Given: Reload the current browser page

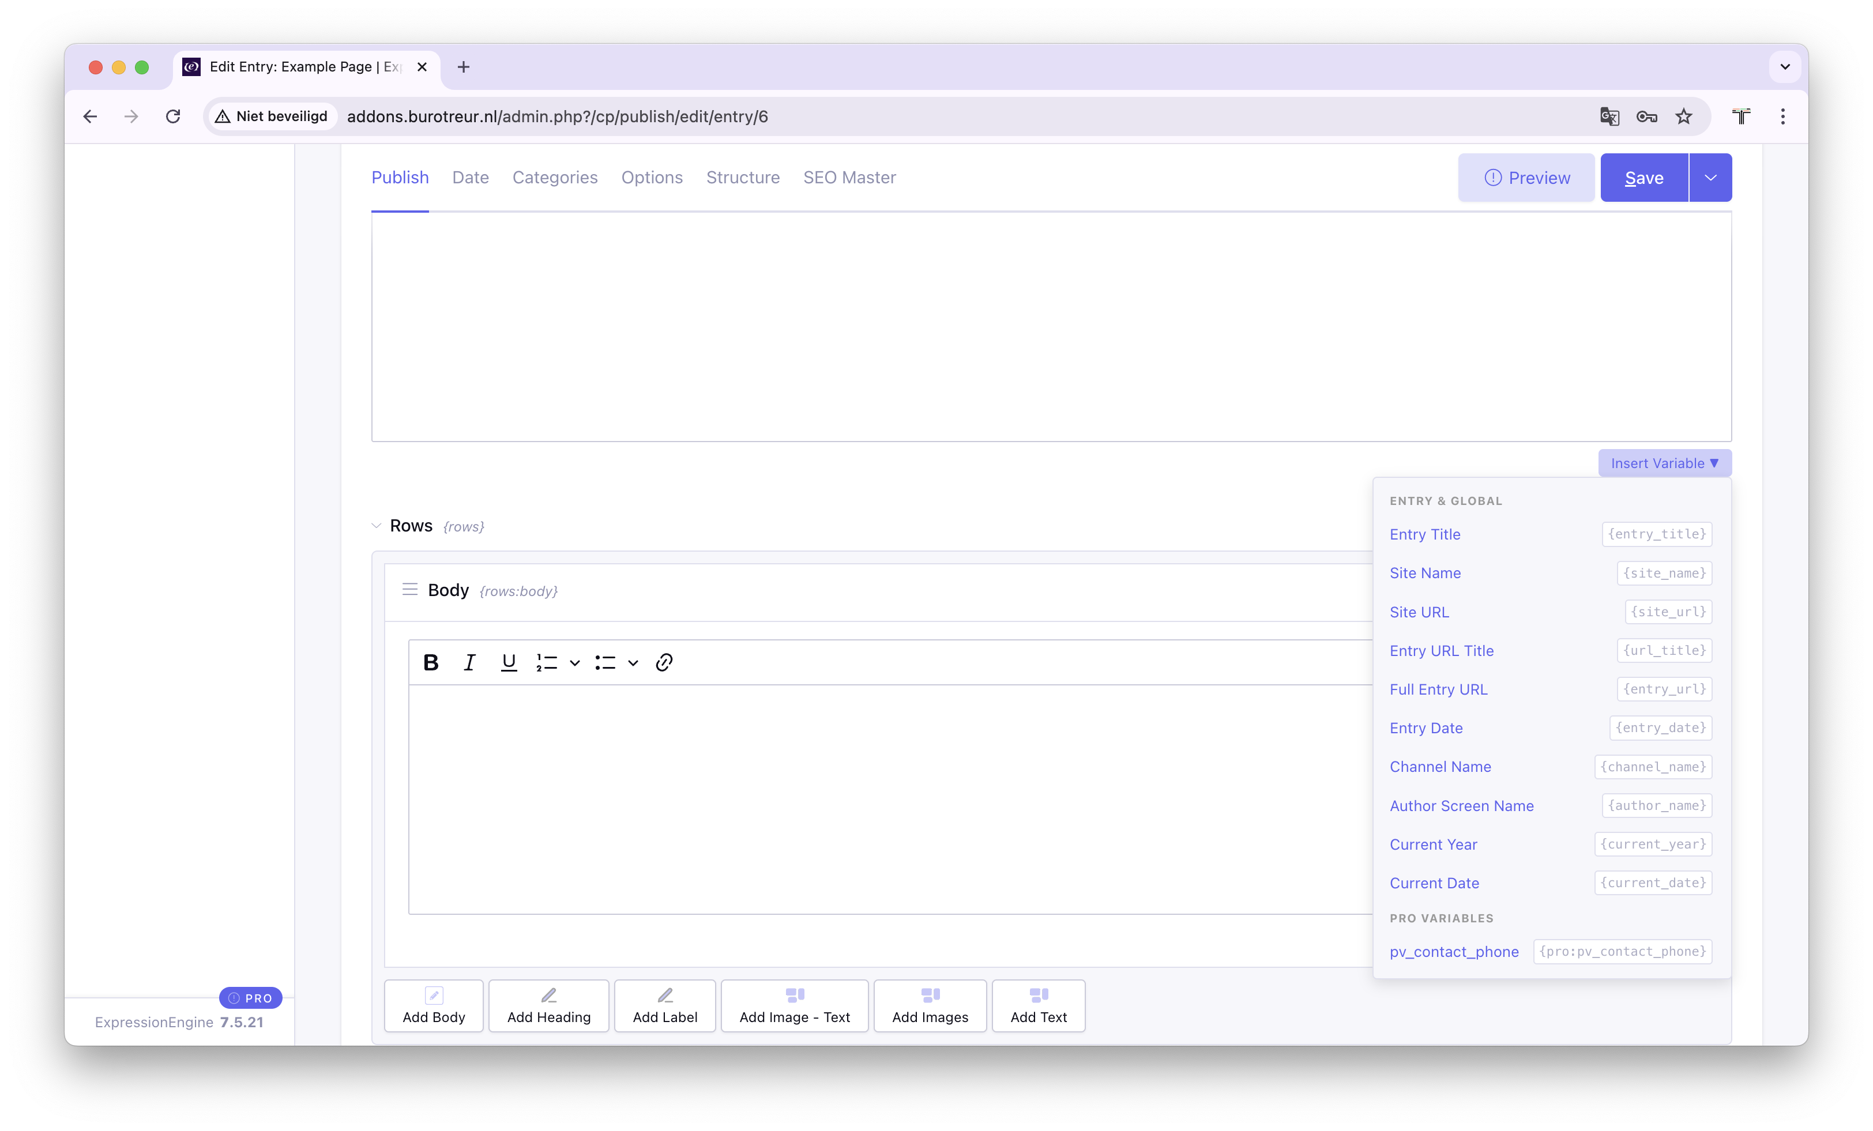Looking at the screenshot, I should pyautogui.click(x=174, y=116).
